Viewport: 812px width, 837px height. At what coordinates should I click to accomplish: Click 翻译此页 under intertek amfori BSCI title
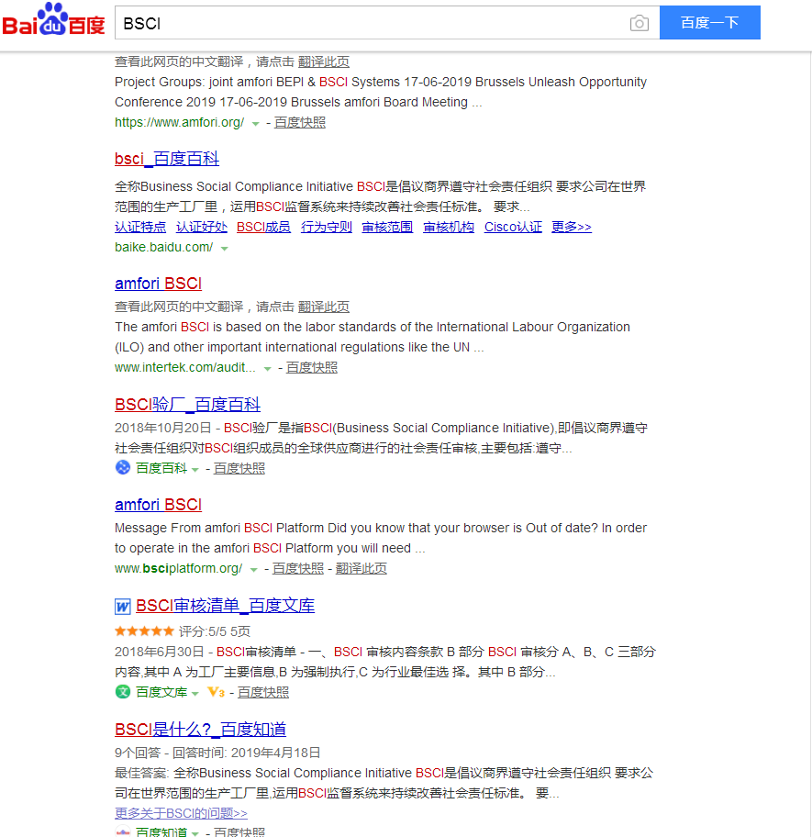[323, 307]
